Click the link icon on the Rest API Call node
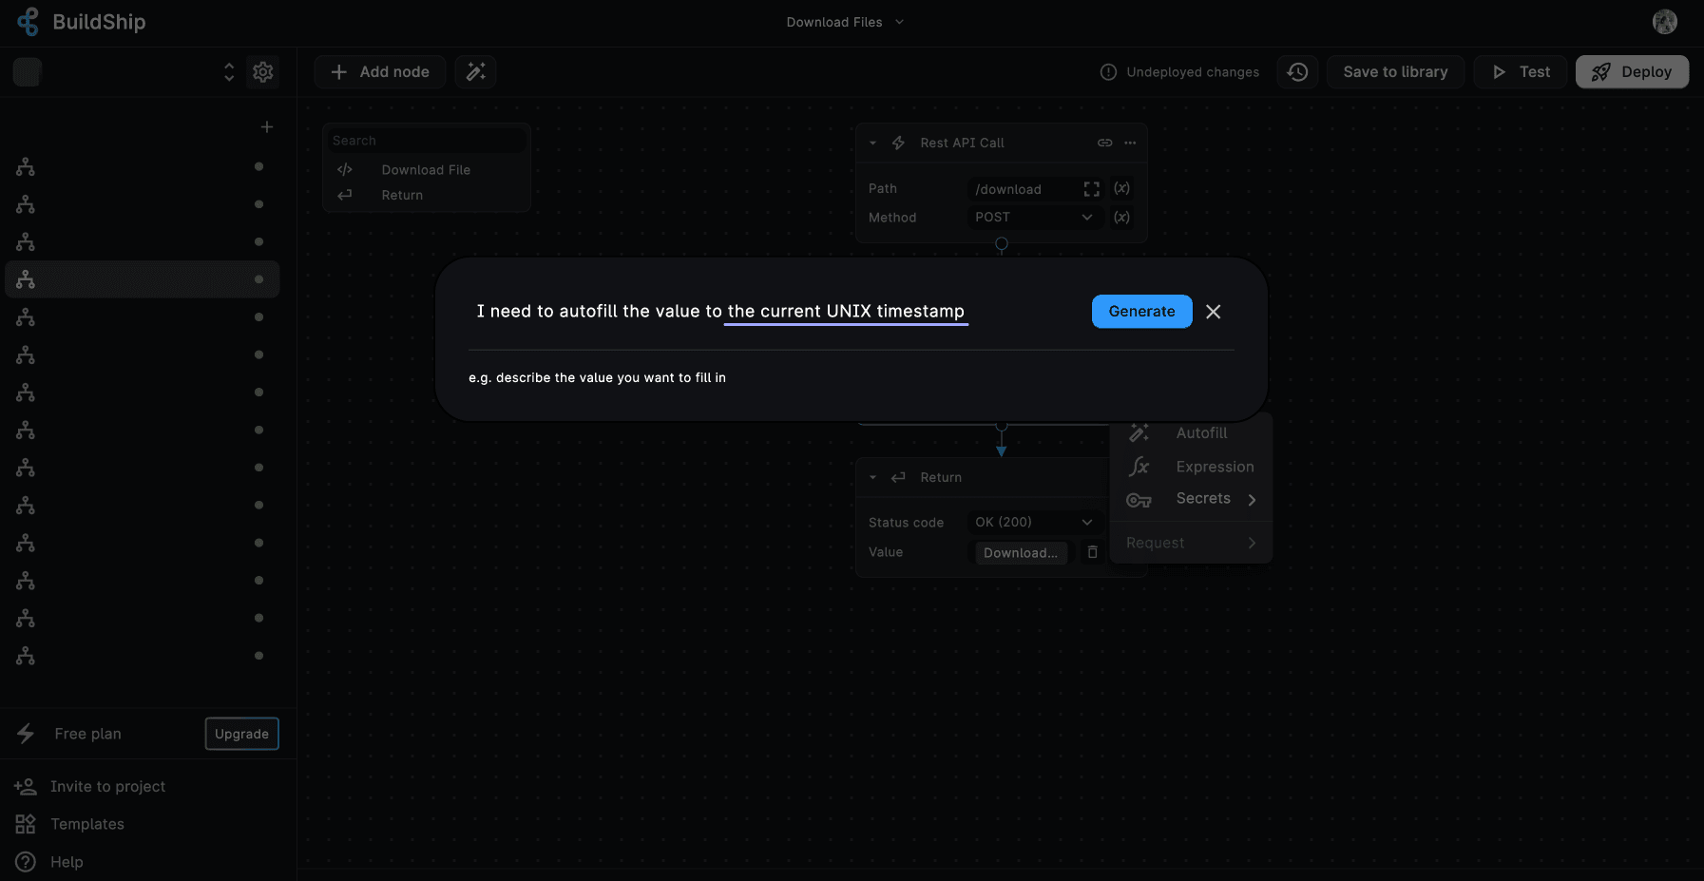This screenshot has width=1704, height=881. click(x=1104, y=142)
